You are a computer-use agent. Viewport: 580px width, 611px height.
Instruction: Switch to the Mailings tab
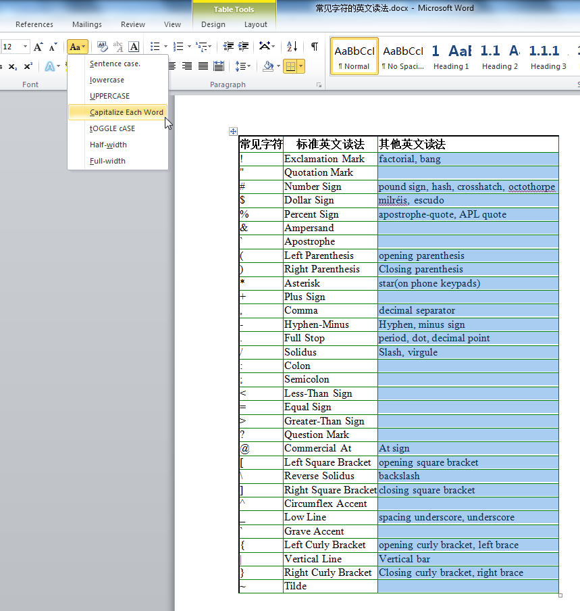click(87, 24)
